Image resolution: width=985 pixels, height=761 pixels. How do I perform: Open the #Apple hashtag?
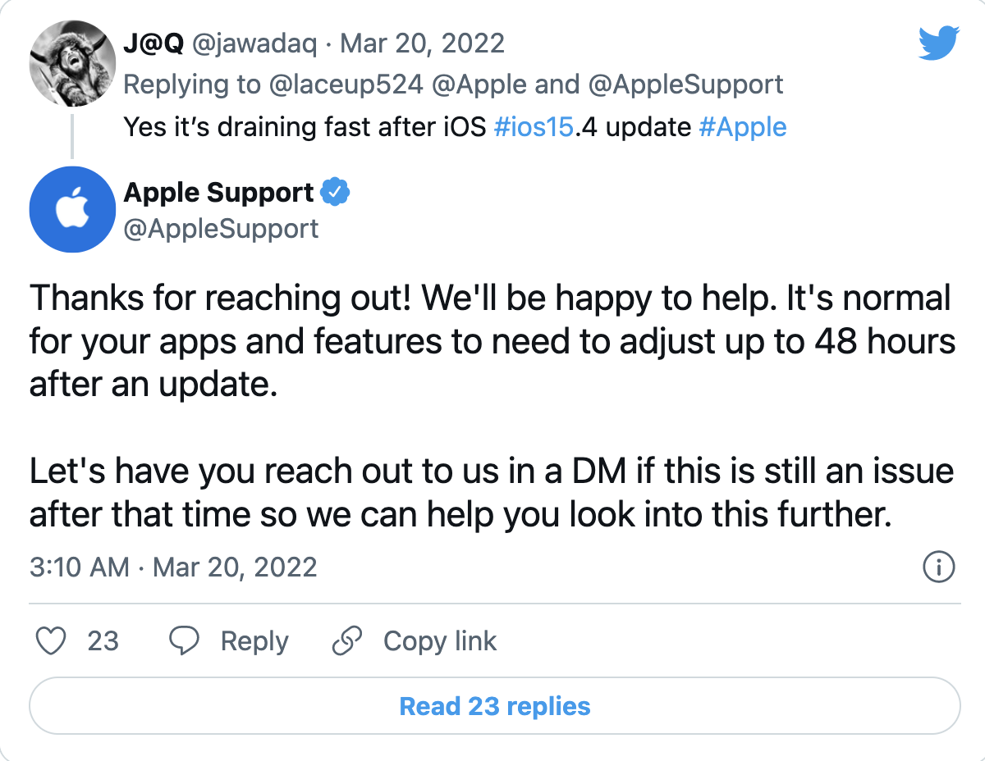click(743, 127)
